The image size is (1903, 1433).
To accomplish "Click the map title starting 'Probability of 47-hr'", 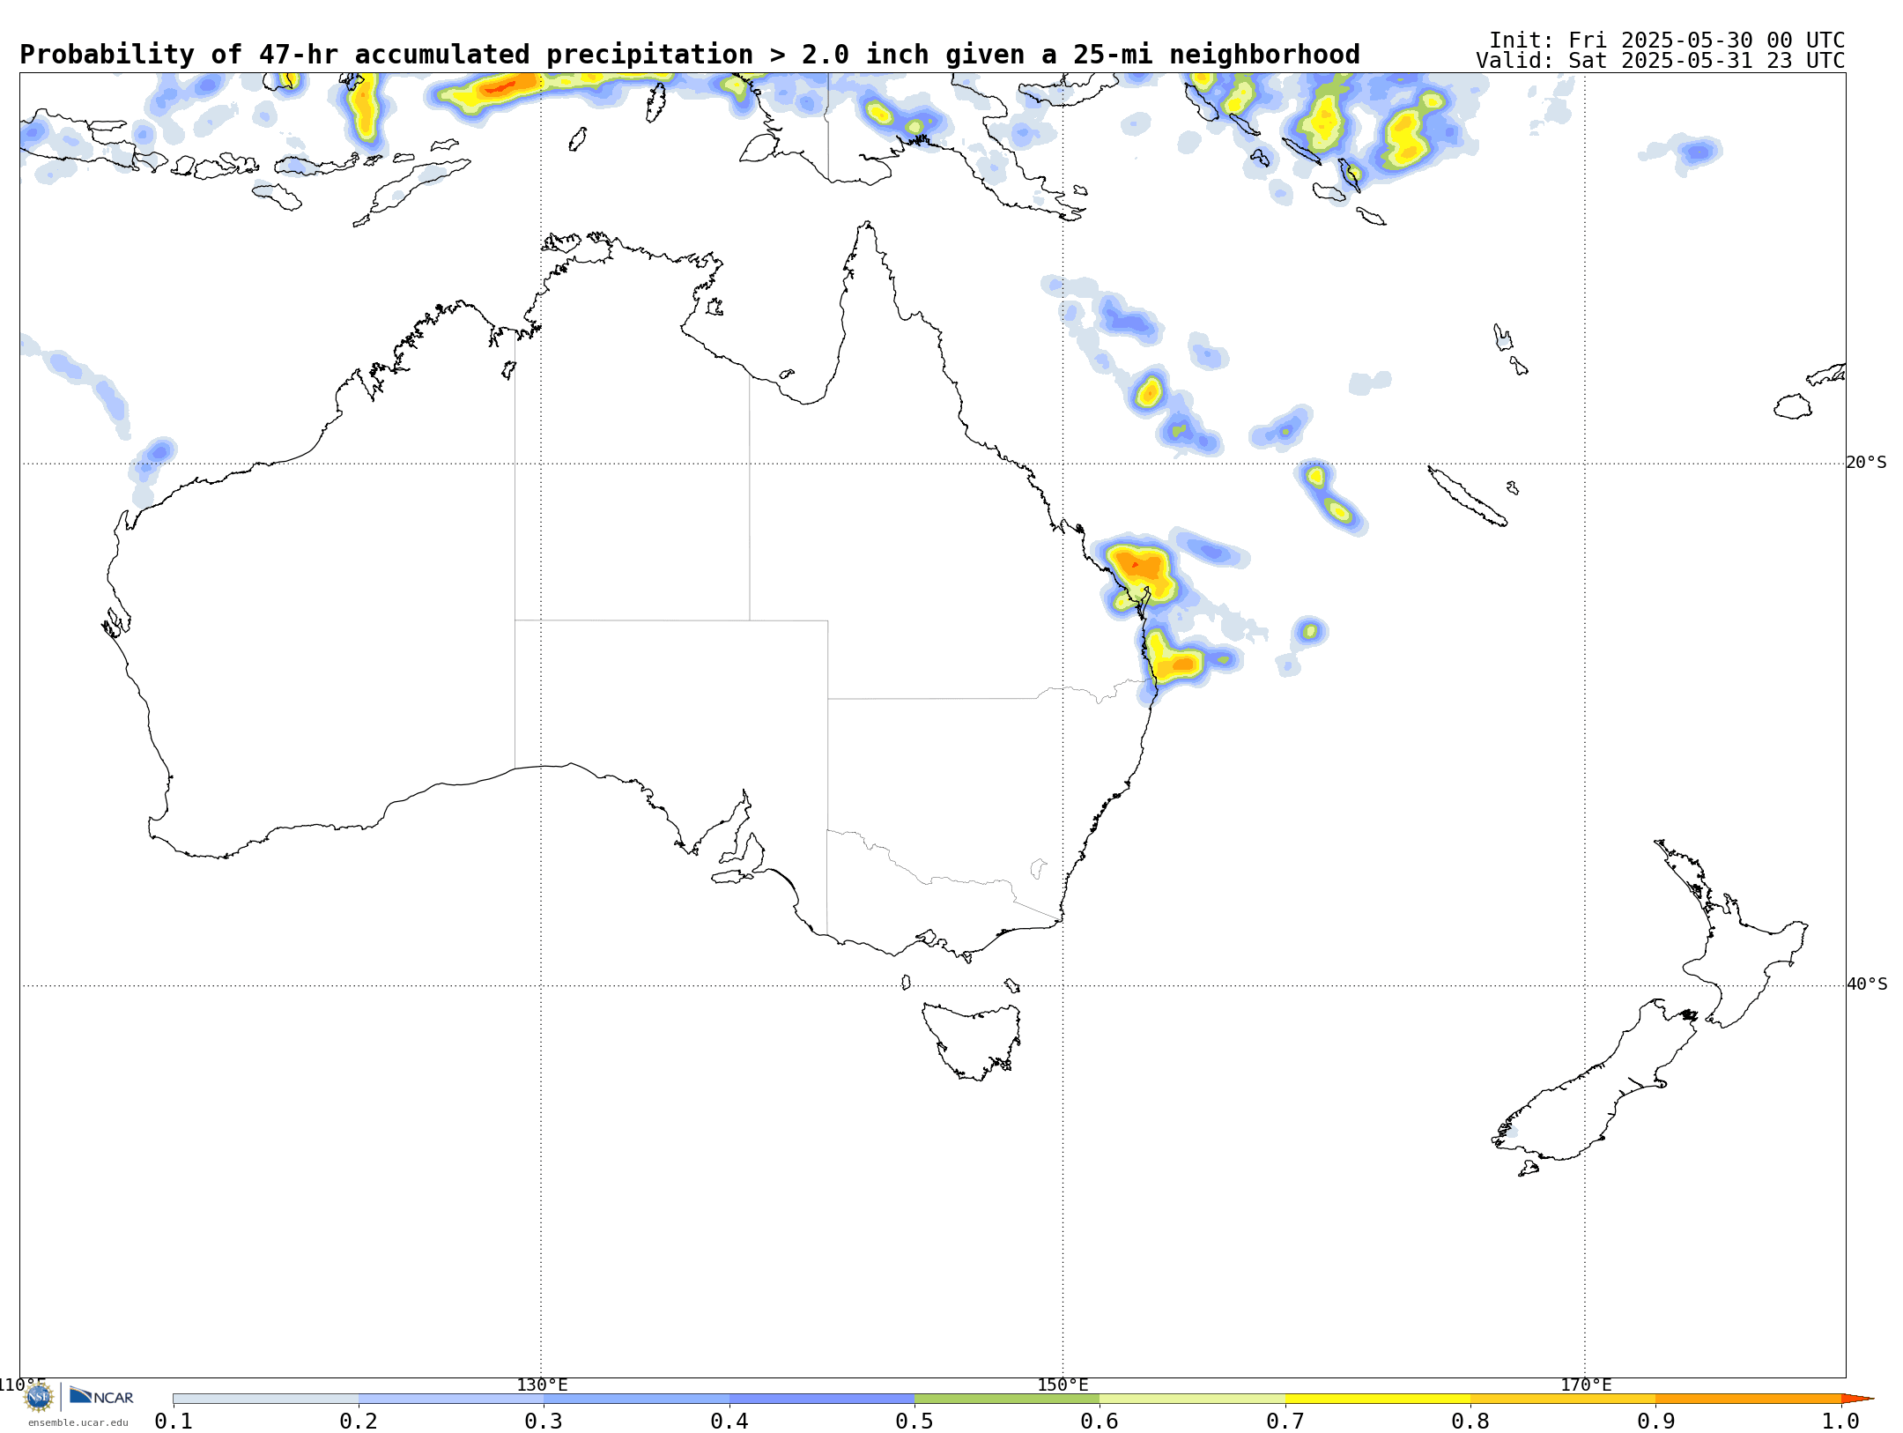I will [x=689, y=55].
